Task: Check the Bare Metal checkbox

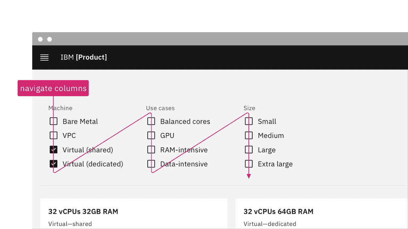Action: pyautogui.click(x=53, y=121)
